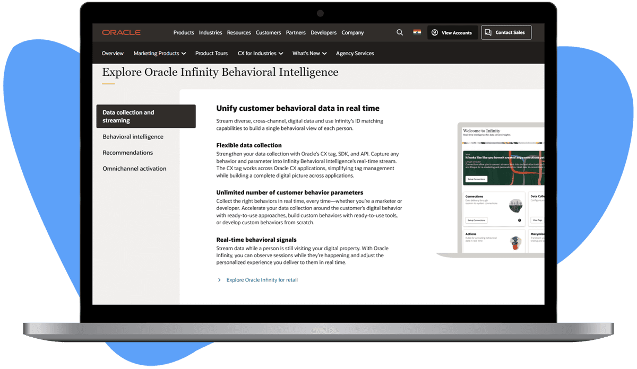Open the Products menu
This screenshot has height=369, width=637.
tap(184, 32)
